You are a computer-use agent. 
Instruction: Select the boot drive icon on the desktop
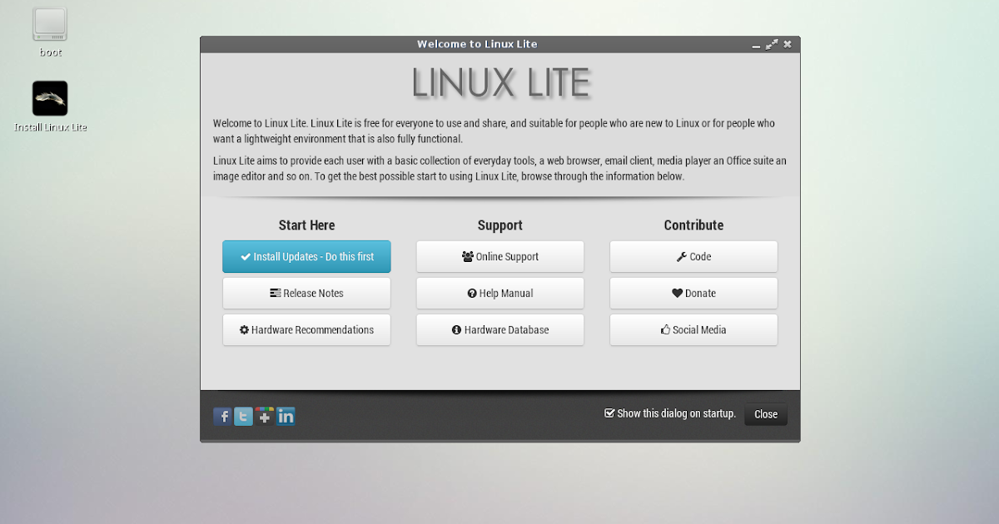49,25
